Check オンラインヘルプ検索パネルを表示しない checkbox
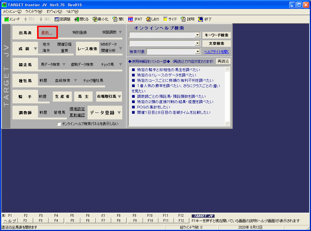 click(59, 124)
